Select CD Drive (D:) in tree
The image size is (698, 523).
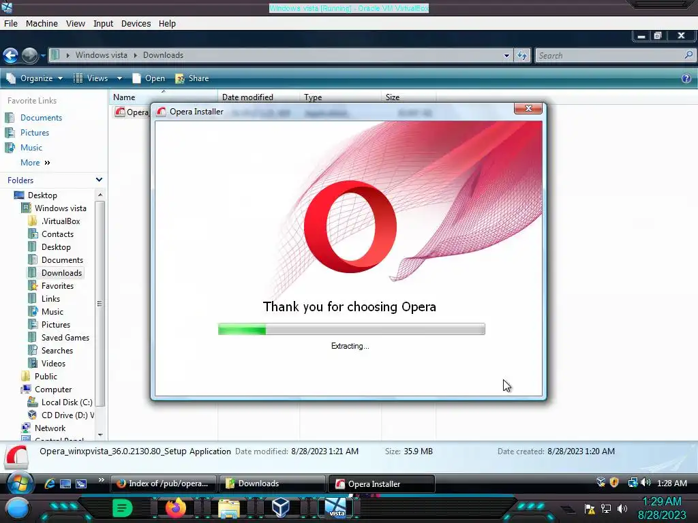pos(67,415)
